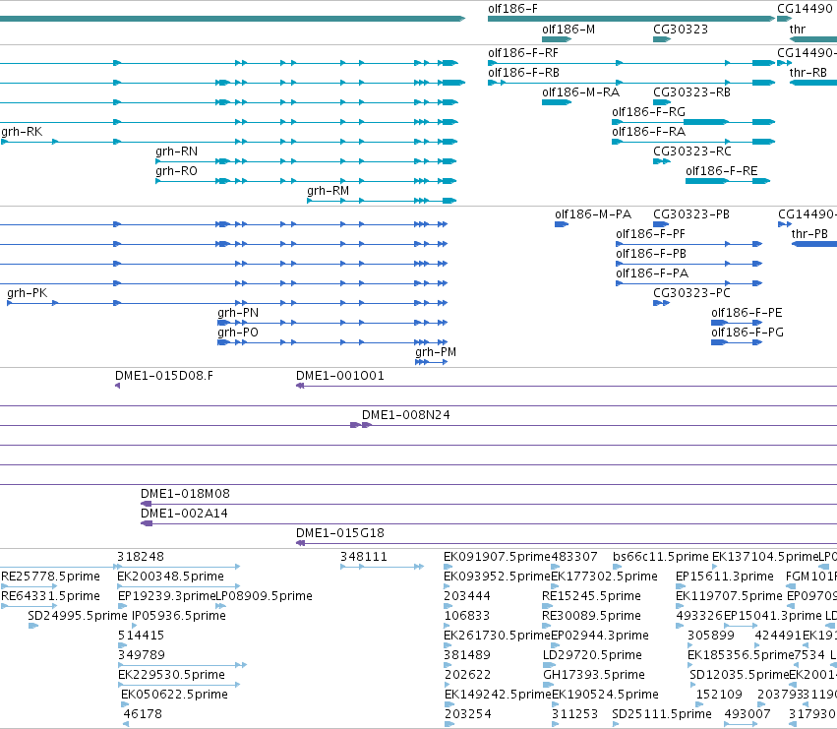The width and height of the screenshot is (837, 729).
Task: Click the grh-RK transcript label
Action: [22, 132]
